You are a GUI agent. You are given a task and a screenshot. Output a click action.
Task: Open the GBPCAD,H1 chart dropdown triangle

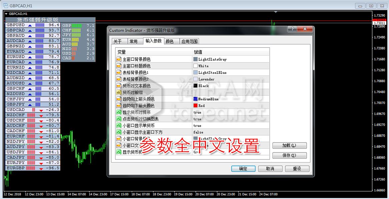point(6,14)
